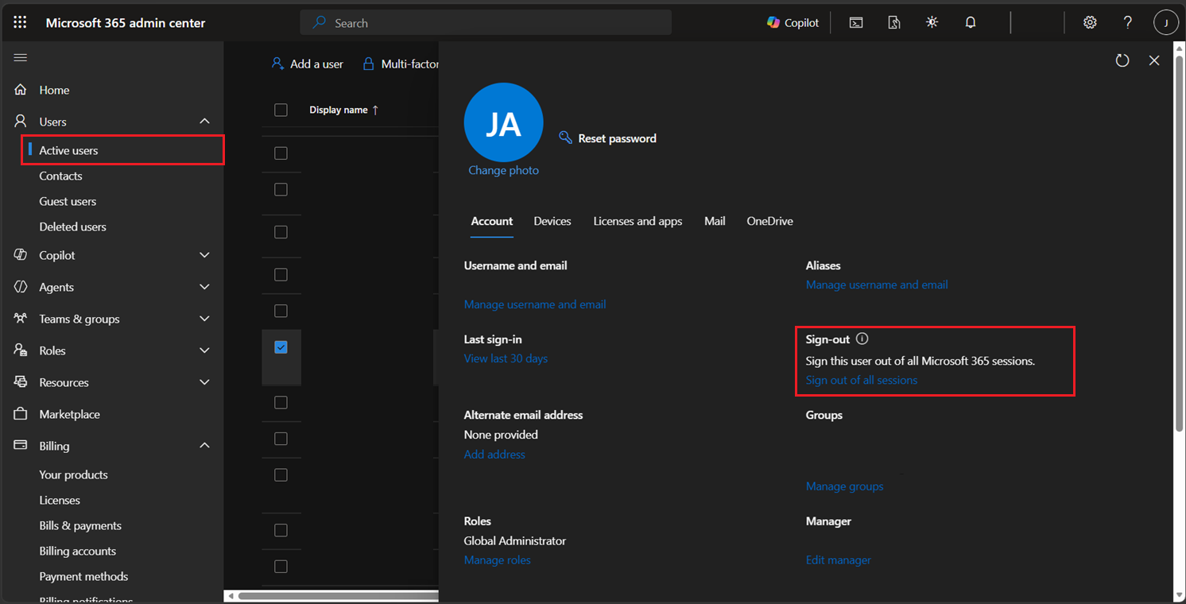Expand Teams & groups section
The image size is (1186, 604).
click(204, 319)
